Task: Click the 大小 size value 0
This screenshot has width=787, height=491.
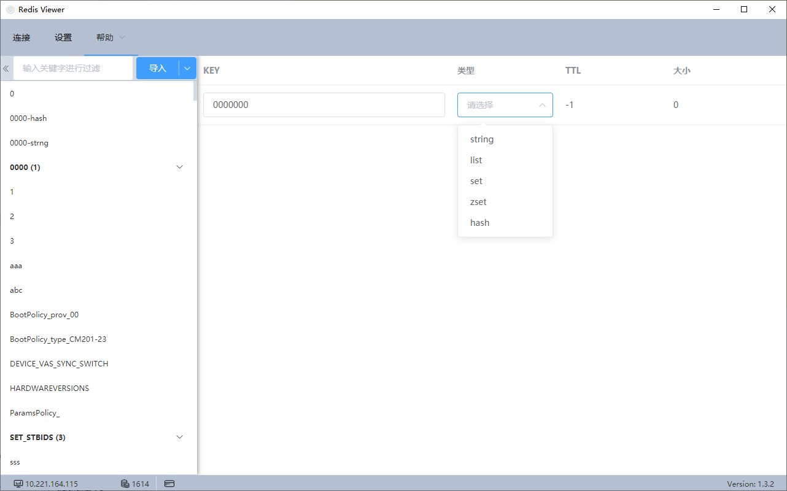Action: click(x=676, y=105)
